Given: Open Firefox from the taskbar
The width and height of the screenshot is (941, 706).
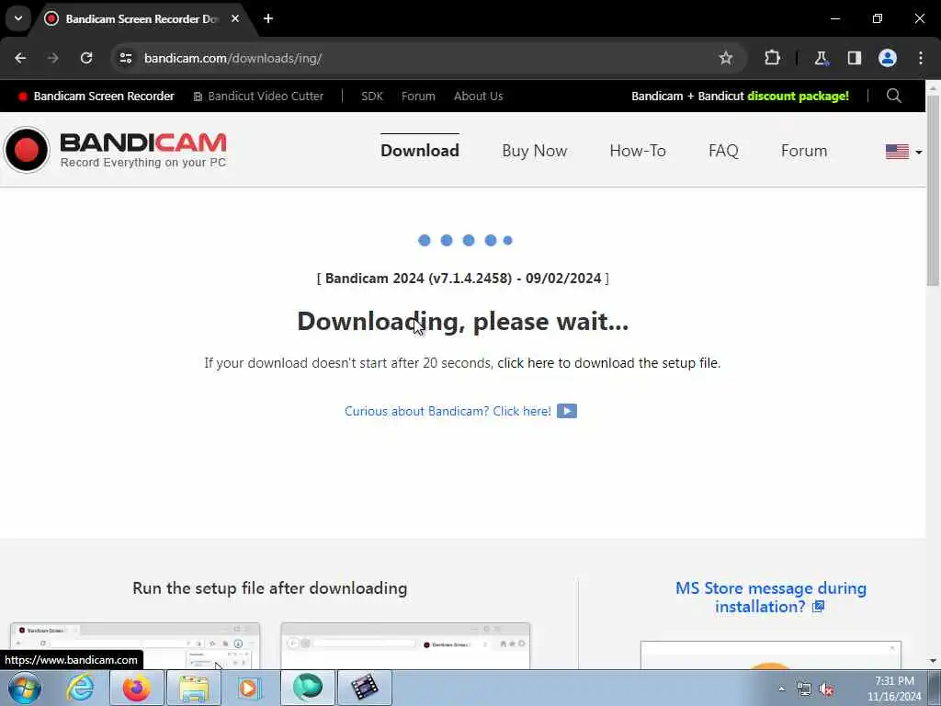Looking at the screenshot, I should 137,688.
